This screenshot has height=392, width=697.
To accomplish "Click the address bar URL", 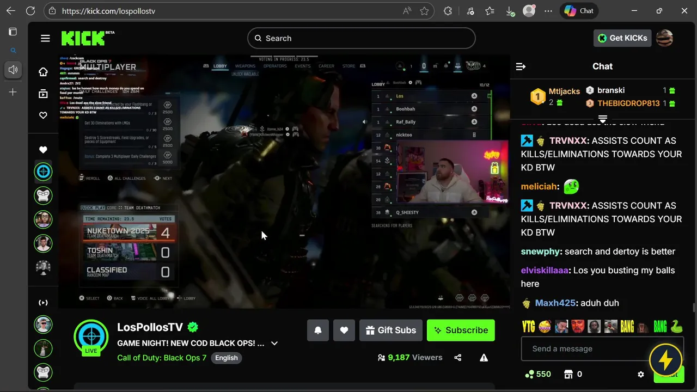I will pyautogui.click(x=108, y=11).
